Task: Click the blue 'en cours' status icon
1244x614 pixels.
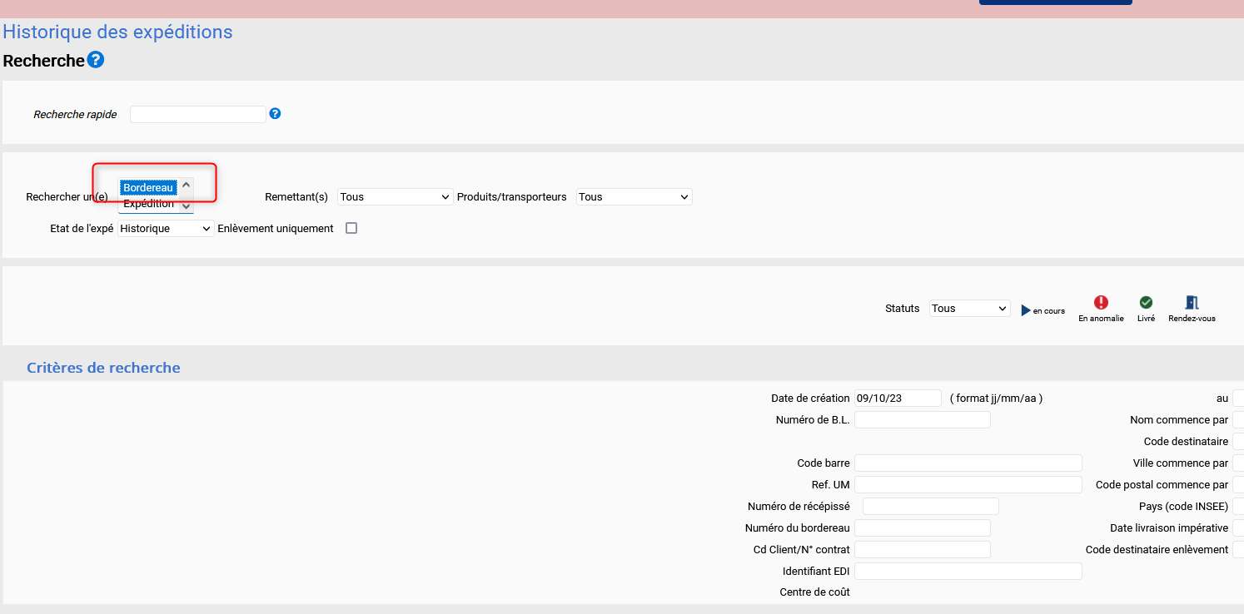Action: (x=1027, y=310)
